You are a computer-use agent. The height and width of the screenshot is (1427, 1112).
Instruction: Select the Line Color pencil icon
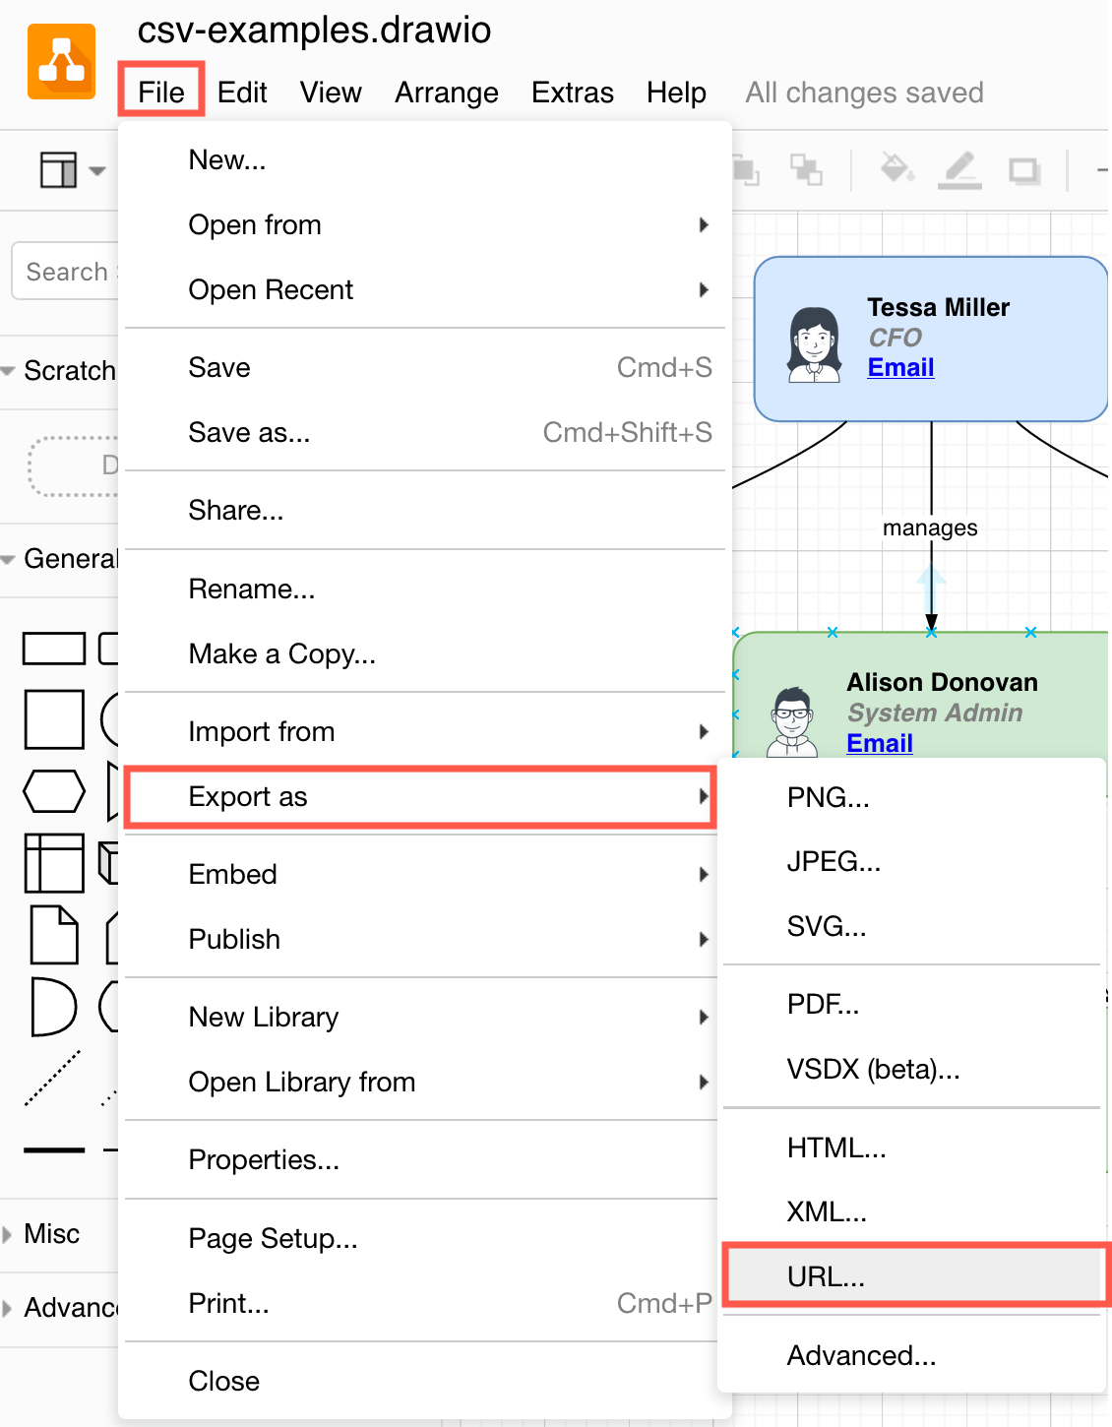pos(960,169)
